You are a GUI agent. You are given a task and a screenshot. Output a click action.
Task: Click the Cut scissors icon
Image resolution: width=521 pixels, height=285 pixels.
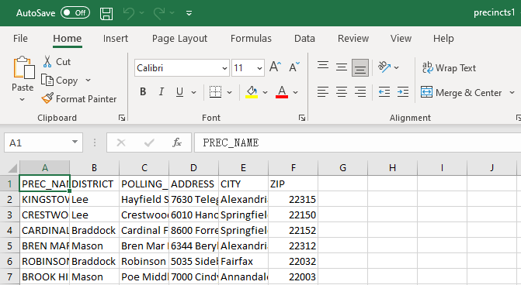(x=47, y=62)
